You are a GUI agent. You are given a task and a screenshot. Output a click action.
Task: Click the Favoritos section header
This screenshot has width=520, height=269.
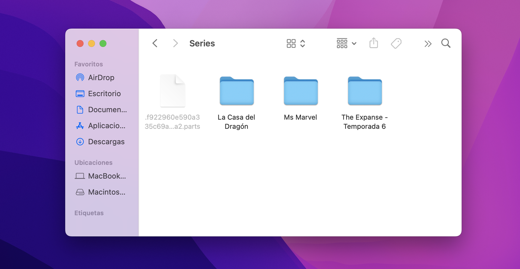pyautogui.click(x=89, y=64)
